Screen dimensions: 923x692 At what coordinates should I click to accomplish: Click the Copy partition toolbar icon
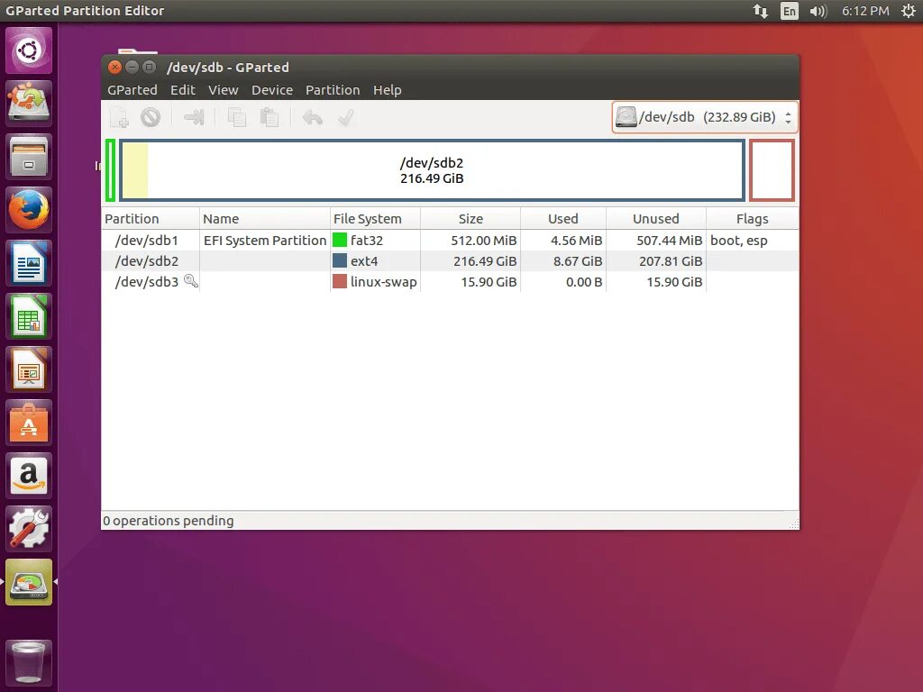tap(237, 118)
